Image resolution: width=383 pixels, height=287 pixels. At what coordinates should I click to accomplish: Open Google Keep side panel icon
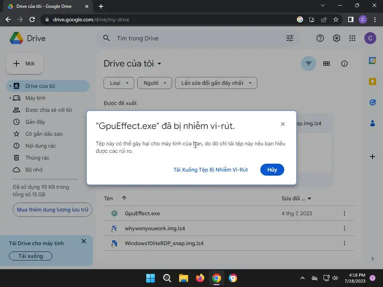pyautogui.click(x=372, y=81)
